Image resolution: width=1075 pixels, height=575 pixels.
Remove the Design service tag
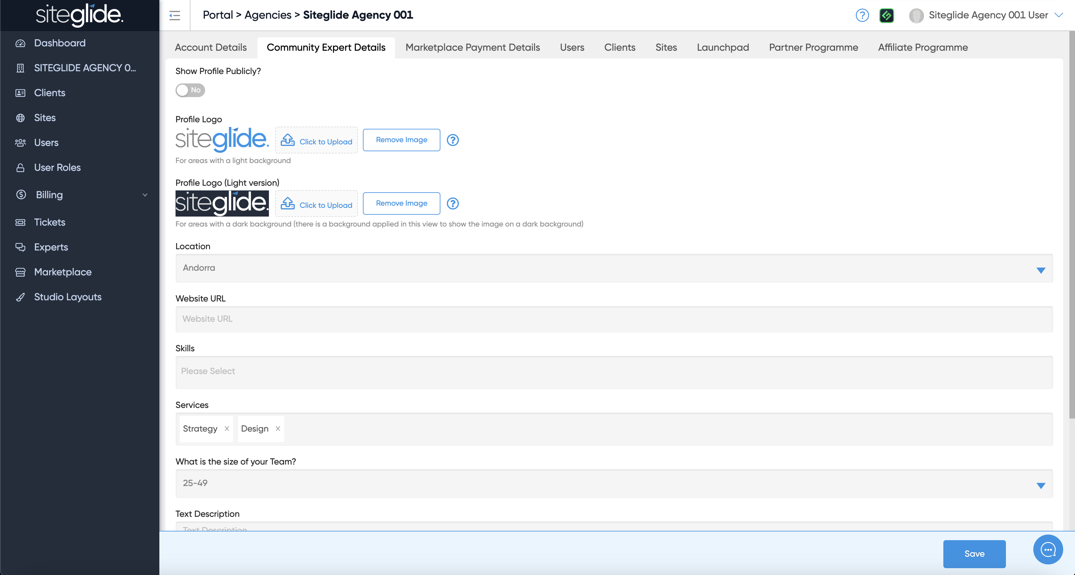pyautogui.click(x=278, y=428)
